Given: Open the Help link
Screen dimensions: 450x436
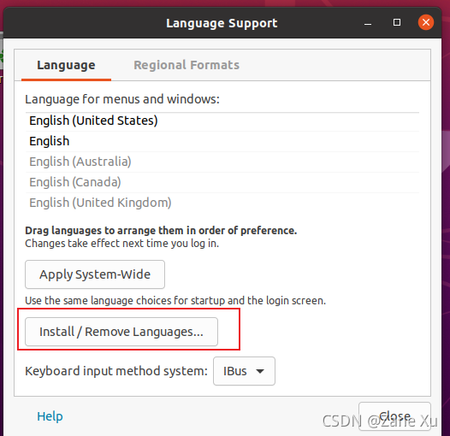Looking at the screenshot, I should click(x=50, y=416).
